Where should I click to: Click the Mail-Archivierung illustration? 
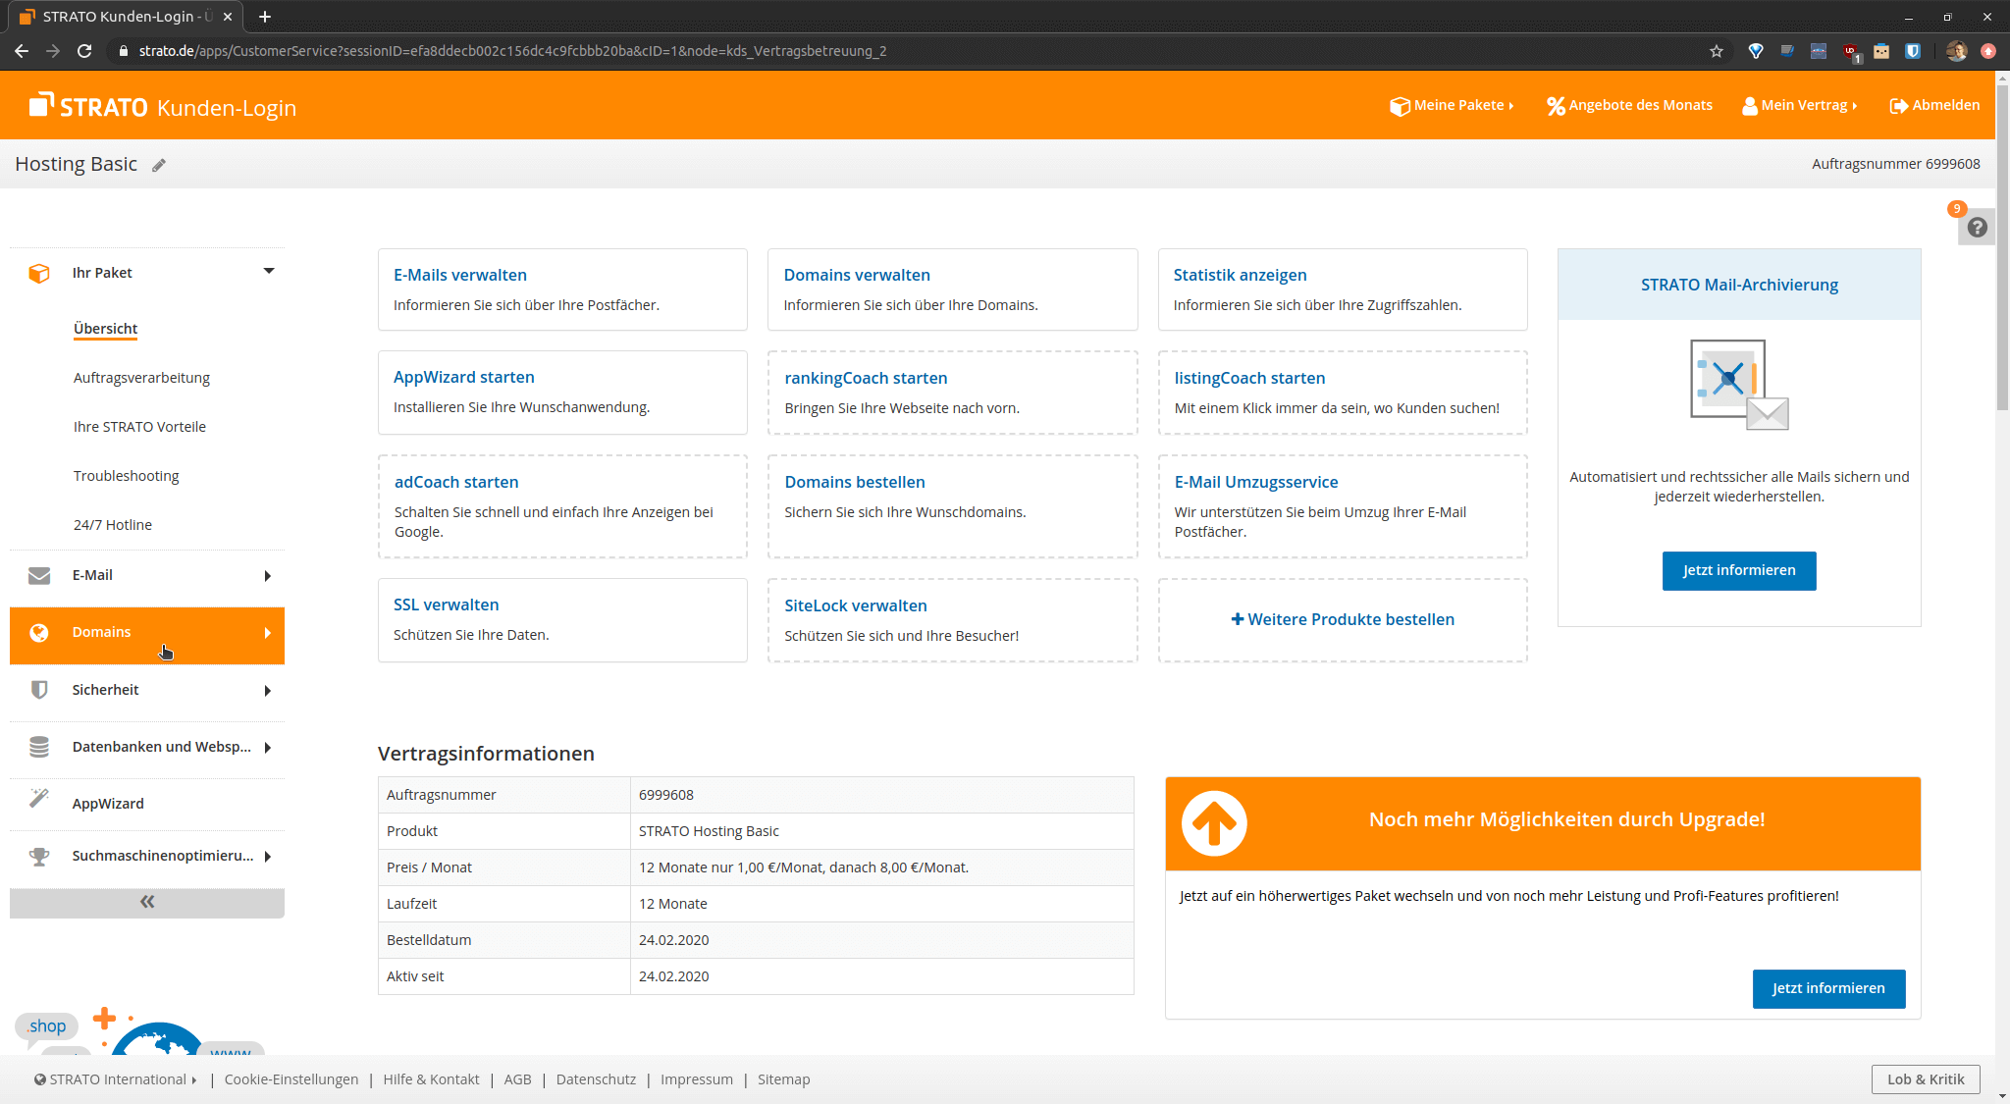click(x=1739, y=386)
